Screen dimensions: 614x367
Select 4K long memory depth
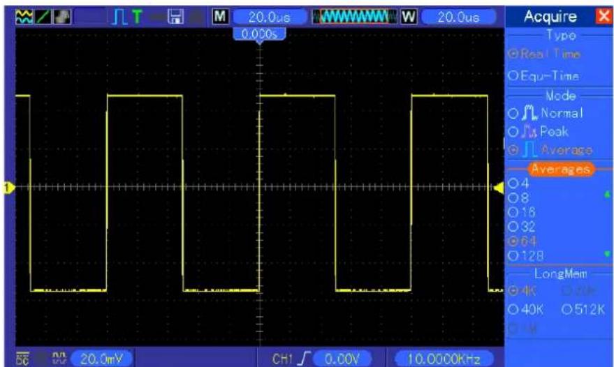(522, 291)
